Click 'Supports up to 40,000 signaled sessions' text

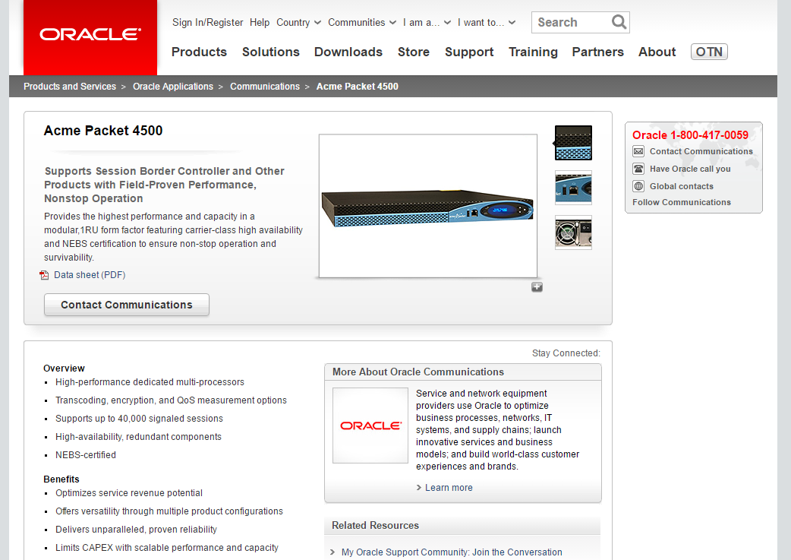(139, 419)
